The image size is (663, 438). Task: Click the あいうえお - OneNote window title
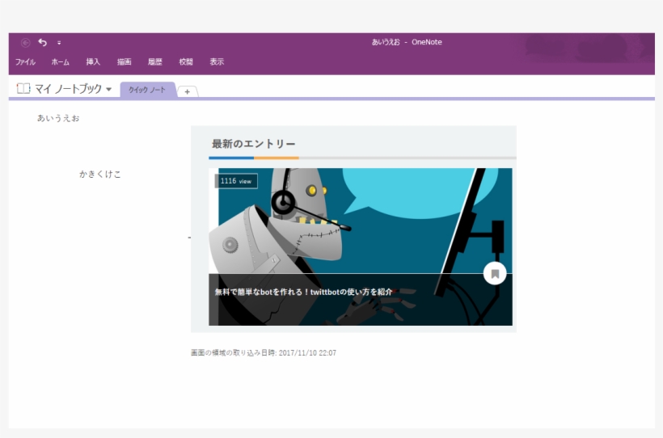coord(407,42)
